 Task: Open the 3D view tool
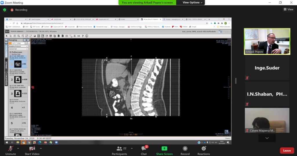click(x=67, y=36)
